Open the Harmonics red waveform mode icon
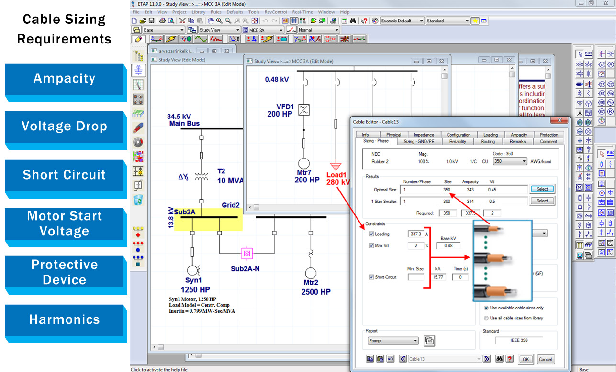616x372 pixels. [216, 39]
